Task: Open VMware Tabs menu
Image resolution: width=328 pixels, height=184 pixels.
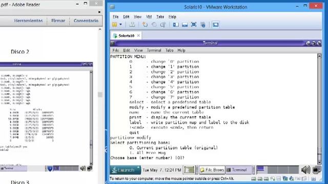Action: coord(160,17)
